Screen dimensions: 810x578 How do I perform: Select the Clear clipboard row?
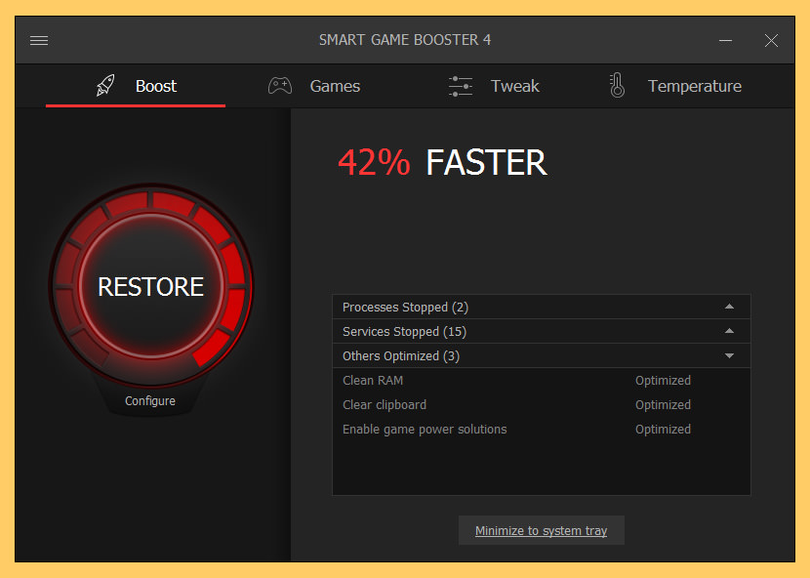(x=542, y=405)
